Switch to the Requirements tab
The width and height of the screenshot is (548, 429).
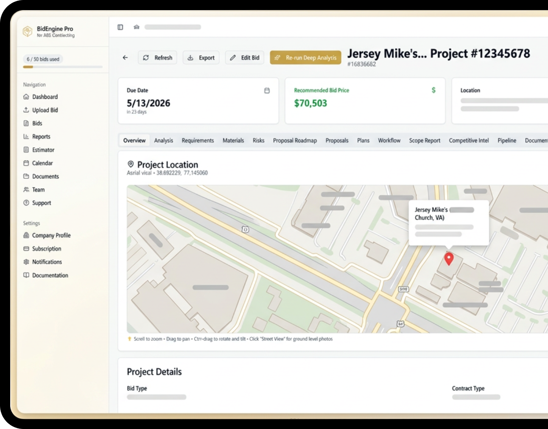[x=198, y=140]
